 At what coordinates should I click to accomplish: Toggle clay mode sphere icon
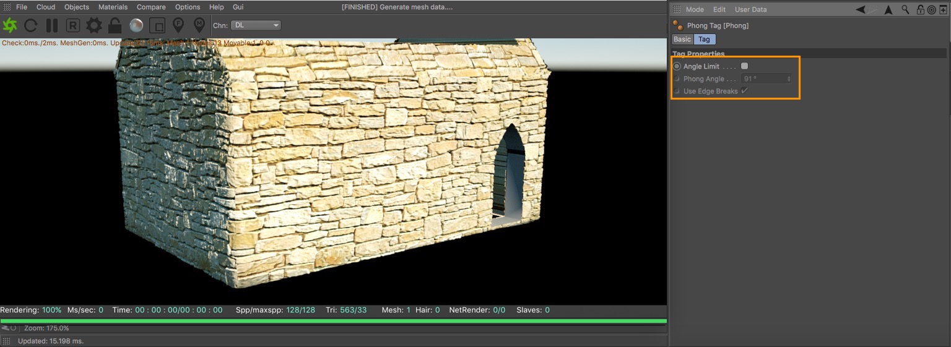coord(136,25)
